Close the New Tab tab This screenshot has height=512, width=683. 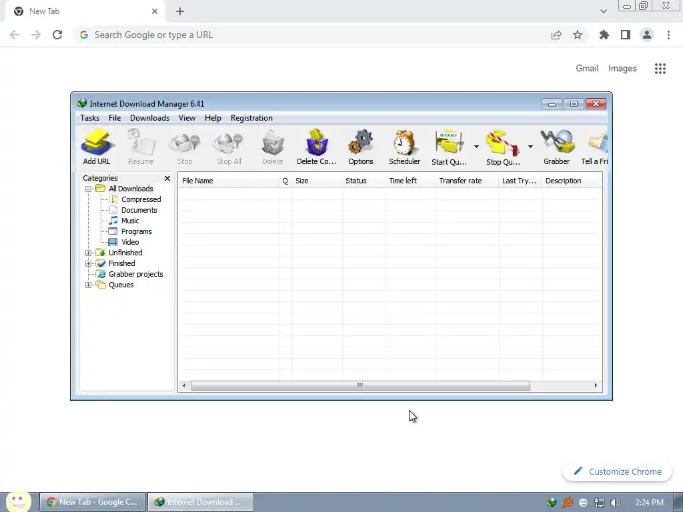[155, 11]
